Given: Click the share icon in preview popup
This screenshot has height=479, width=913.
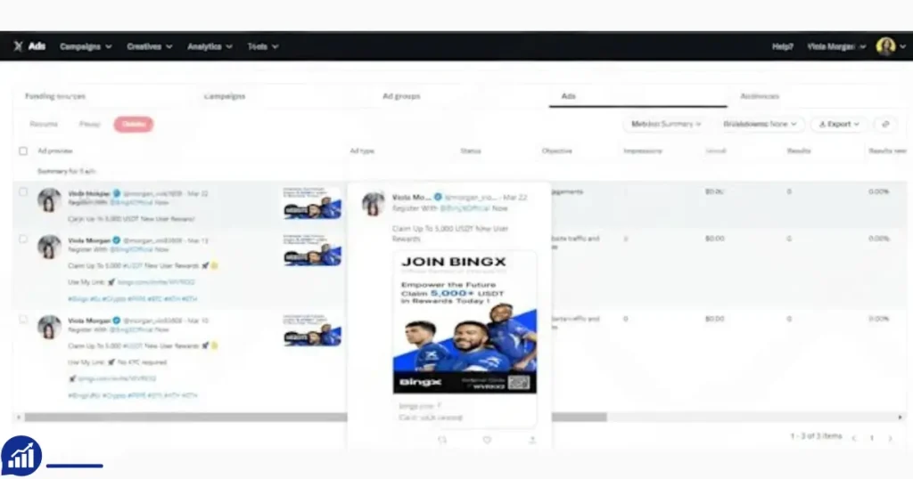Looking at the screenshot, I should (532, 440).
